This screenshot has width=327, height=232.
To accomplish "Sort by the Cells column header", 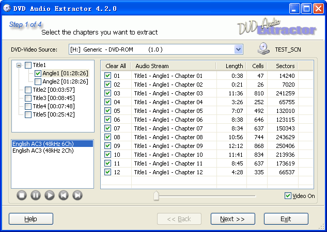I will 257,66.
